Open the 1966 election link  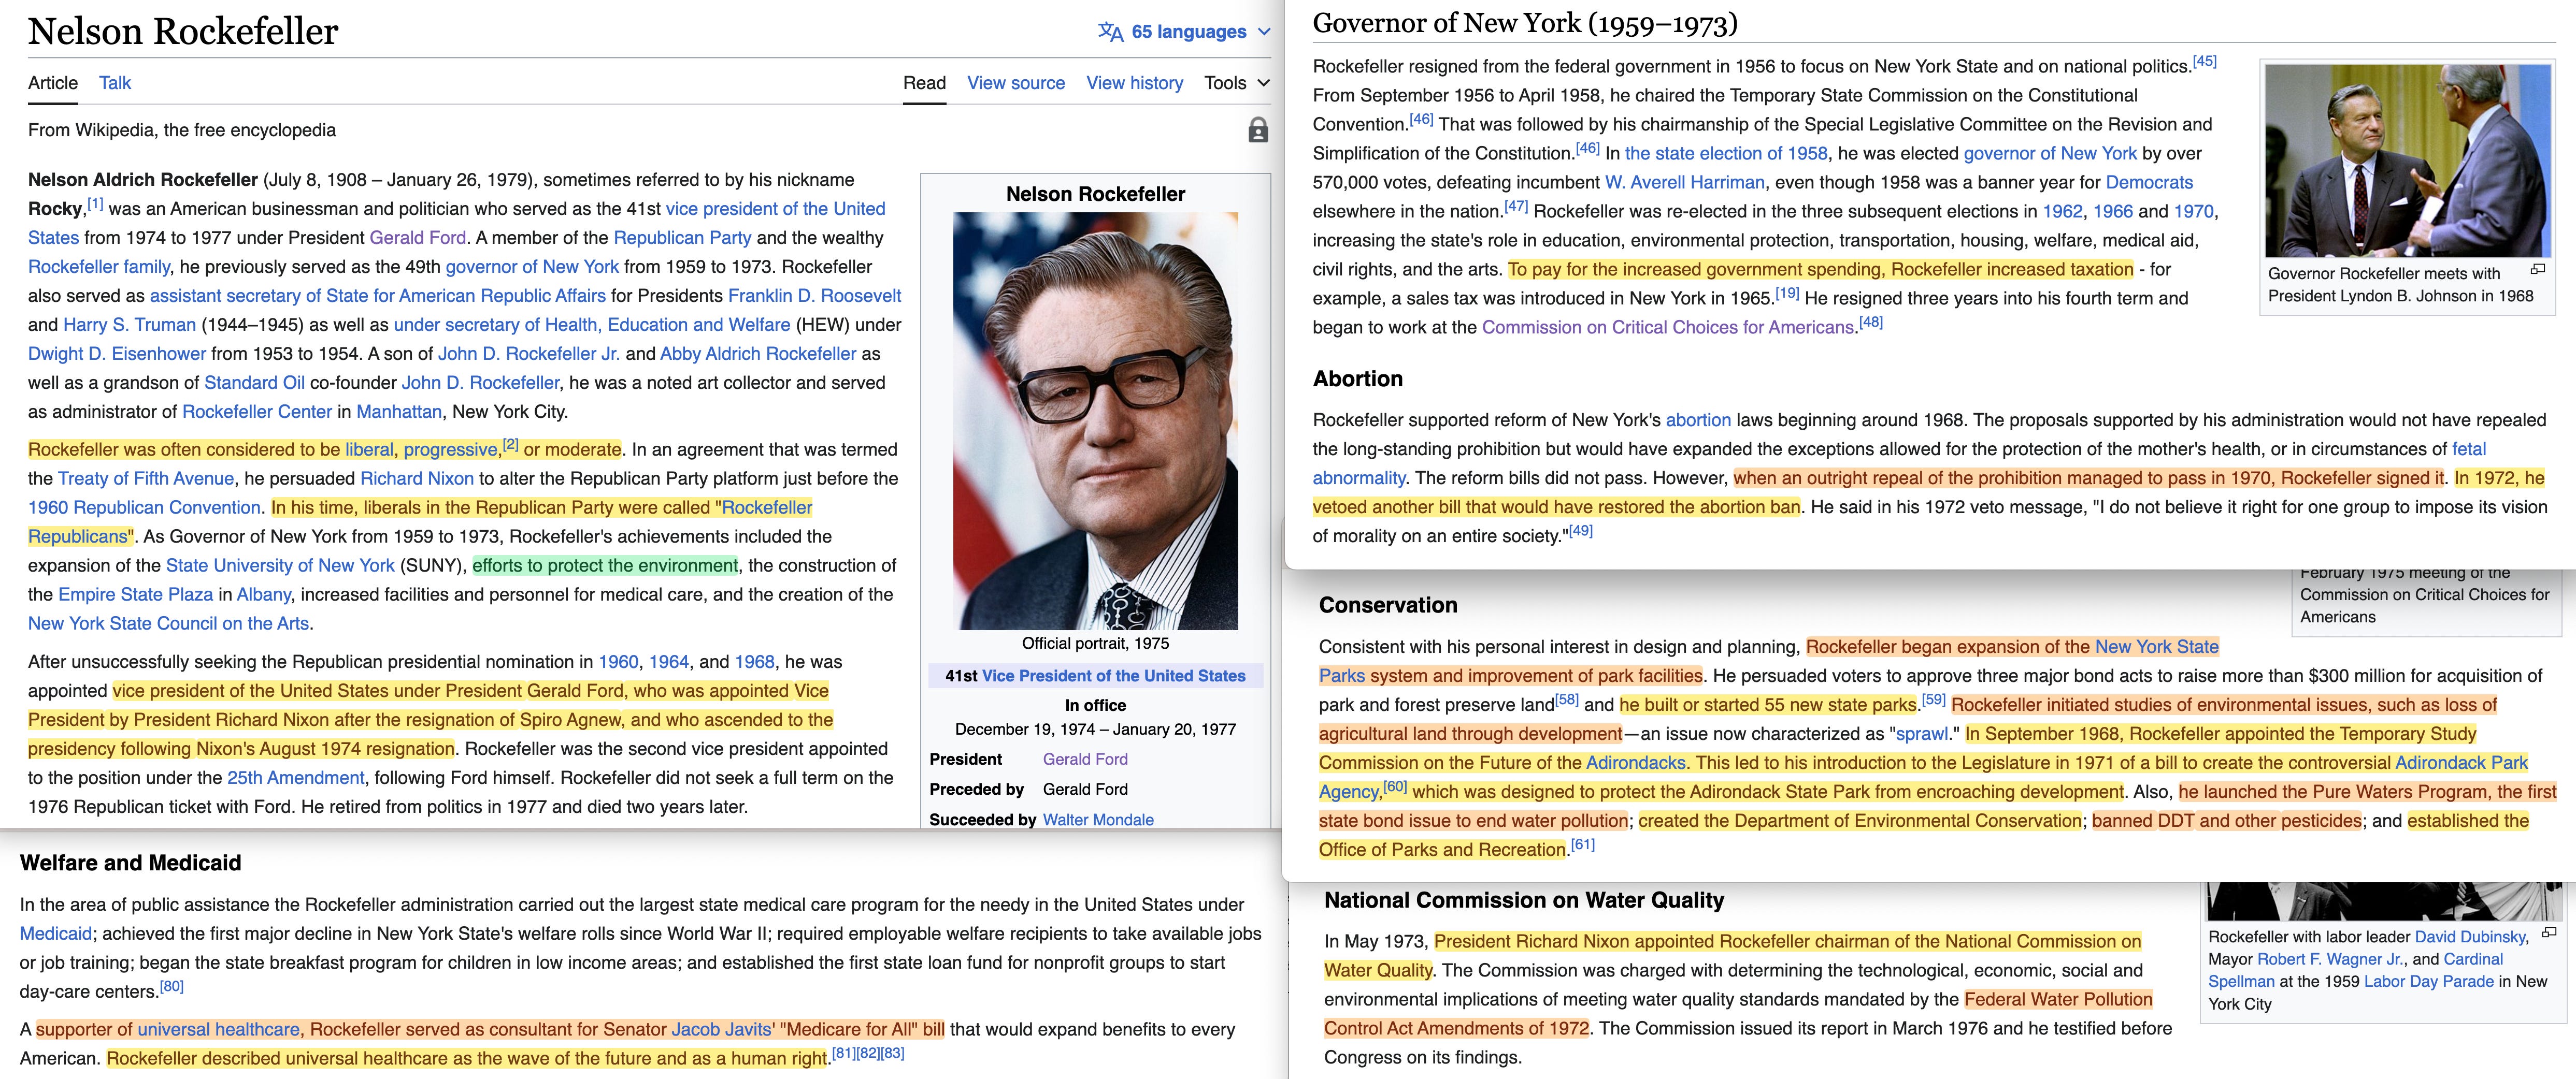point(2113,212)
